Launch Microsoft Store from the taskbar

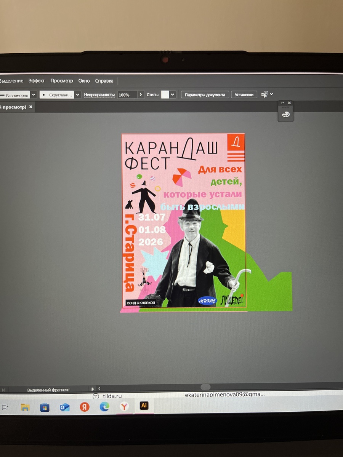coord(45,407)
